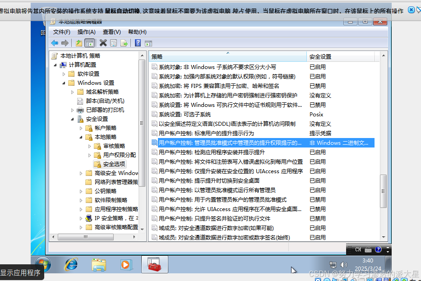Viewport: 421px width, 281px height.
Task: Select policy 系统设置: 可选子系统
Action: point(185,114)
